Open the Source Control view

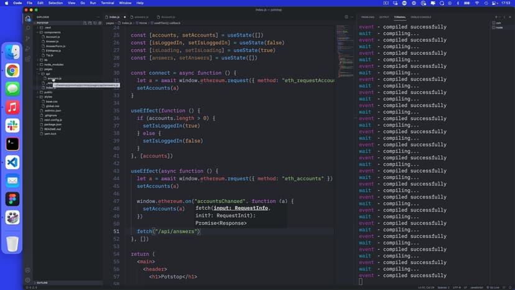point(28,38)
